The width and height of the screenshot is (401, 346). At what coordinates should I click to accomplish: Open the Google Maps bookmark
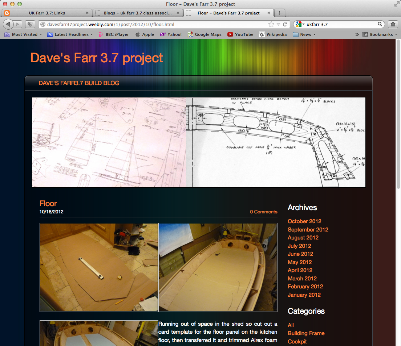pos(204,34)
